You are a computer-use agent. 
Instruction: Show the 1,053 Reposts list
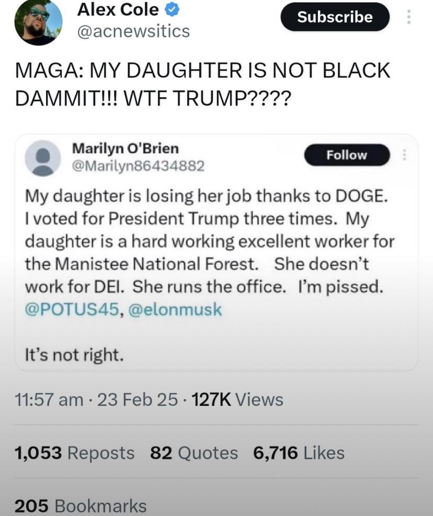(74, 452)
